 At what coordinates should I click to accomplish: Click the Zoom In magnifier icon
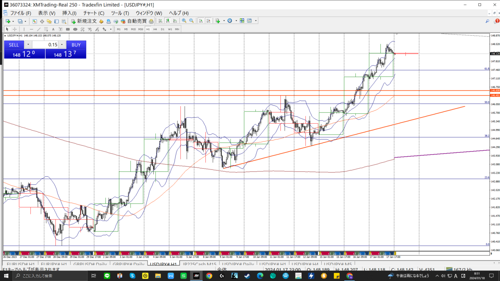pos(184,21)
